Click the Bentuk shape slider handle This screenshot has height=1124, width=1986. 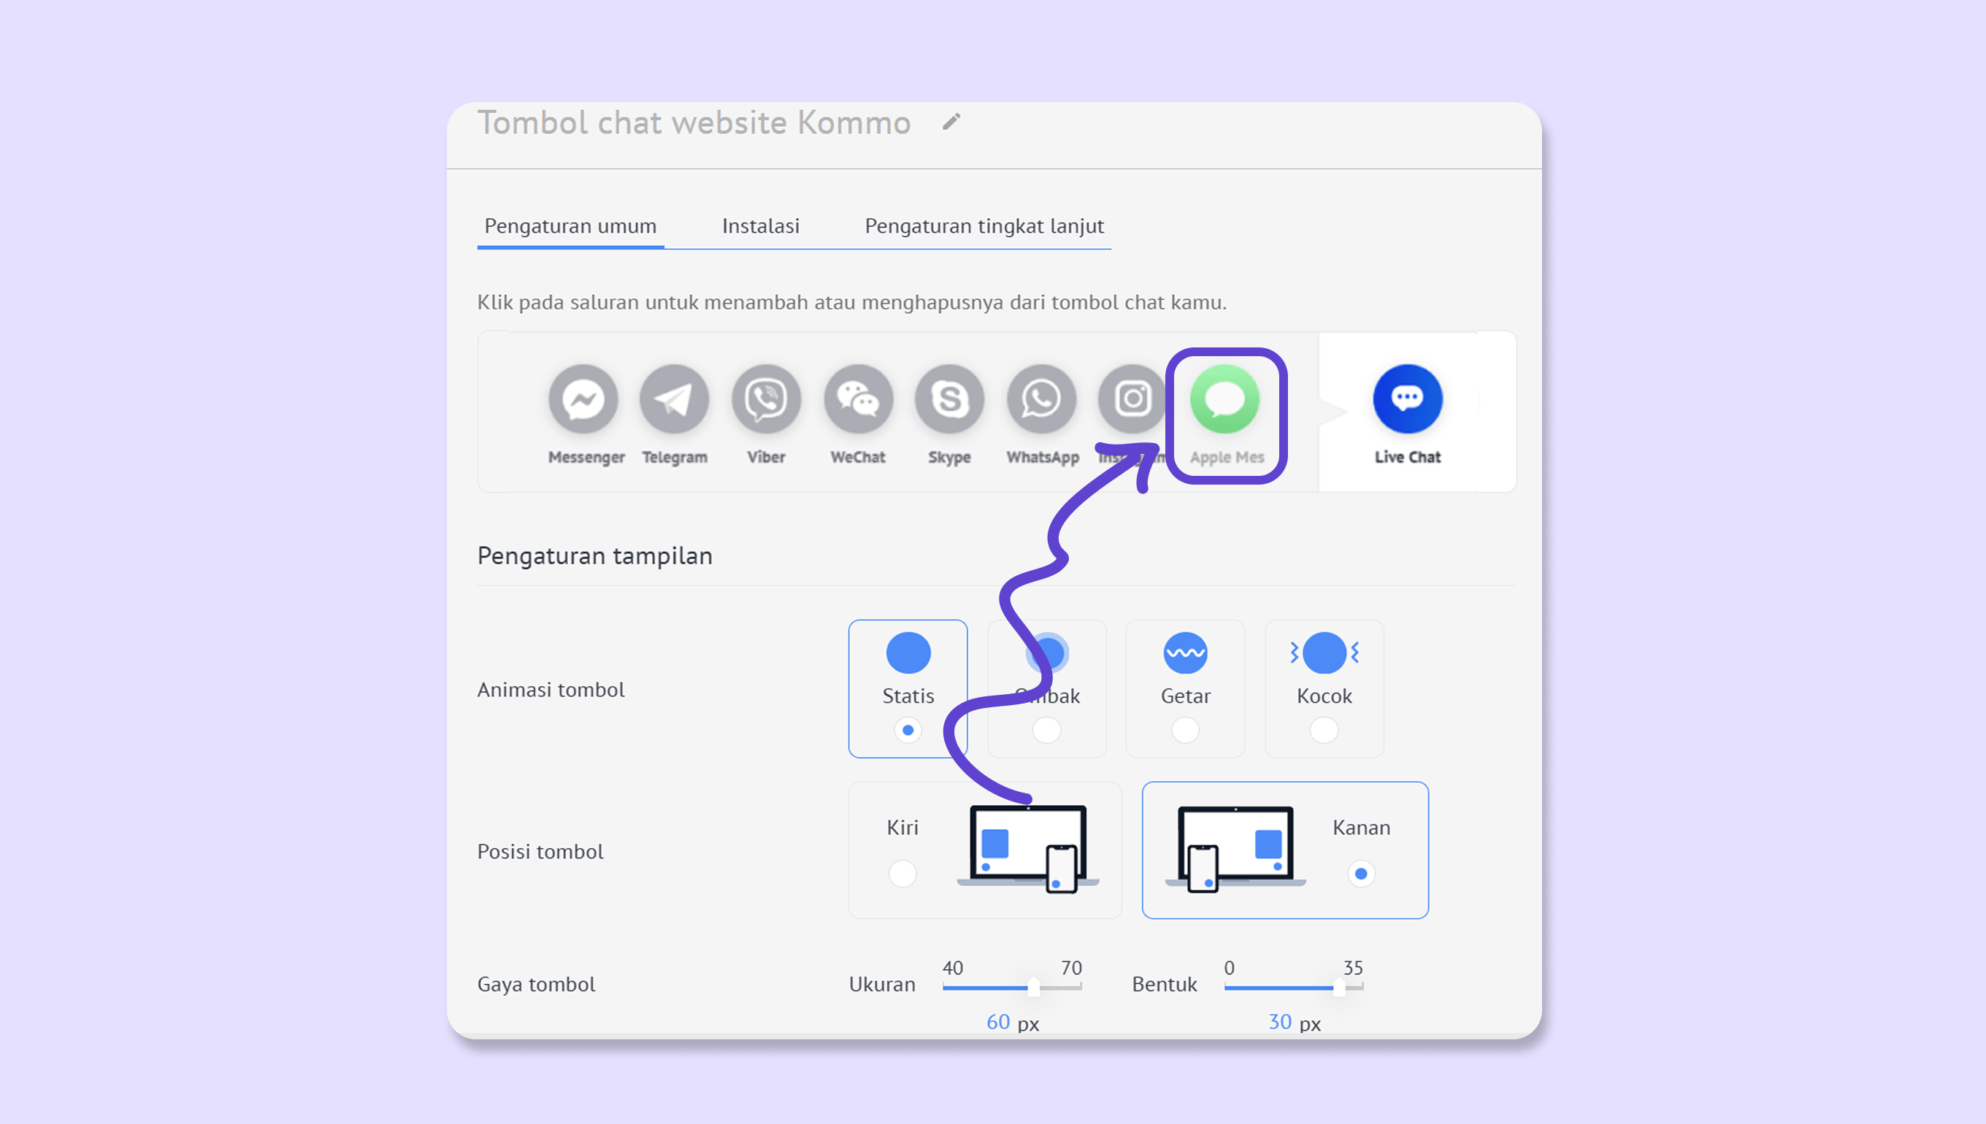1339,987
